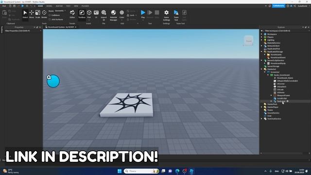This screenshot has width=311, height=175.
Task: Insert a Part from the ribbon
Action: click(x=89, y=14)
